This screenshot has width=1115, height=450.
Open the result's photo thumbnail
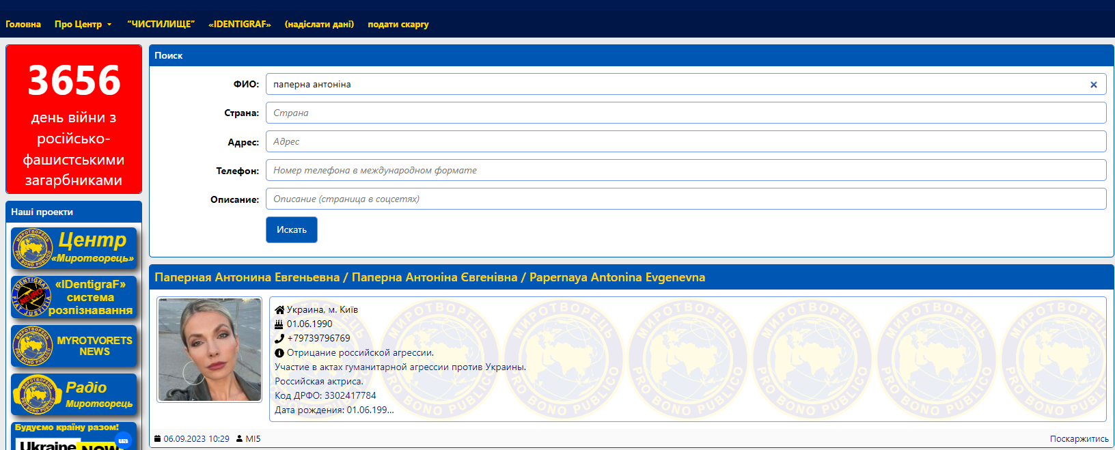tap(210, 350)
